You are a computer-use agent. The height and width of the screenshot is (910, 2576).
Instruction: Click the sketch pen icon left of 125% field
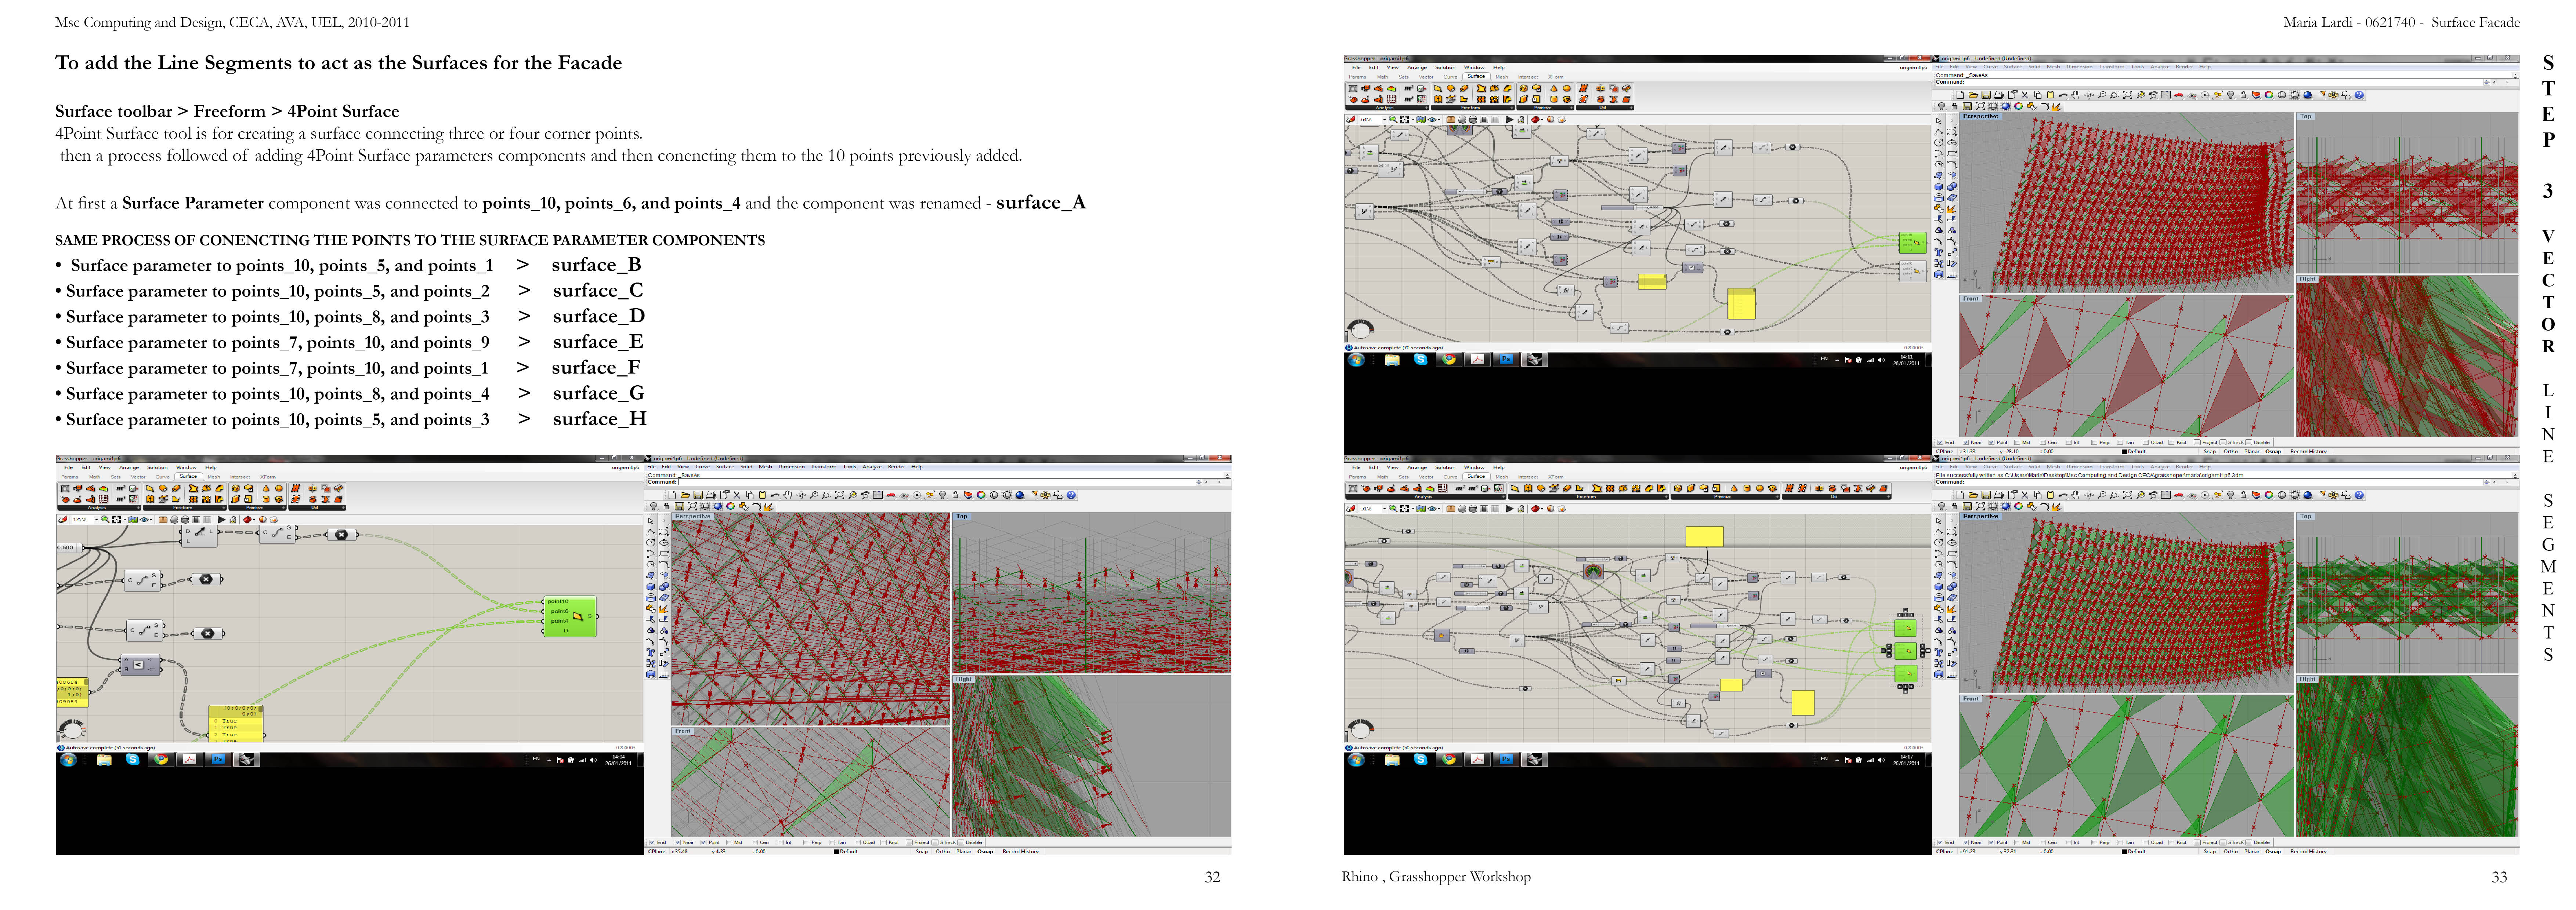point(63,520)
